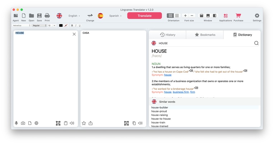Viewport: 274px width, 144px height.
Task: Select all source text icon
Action: point(58,123)
